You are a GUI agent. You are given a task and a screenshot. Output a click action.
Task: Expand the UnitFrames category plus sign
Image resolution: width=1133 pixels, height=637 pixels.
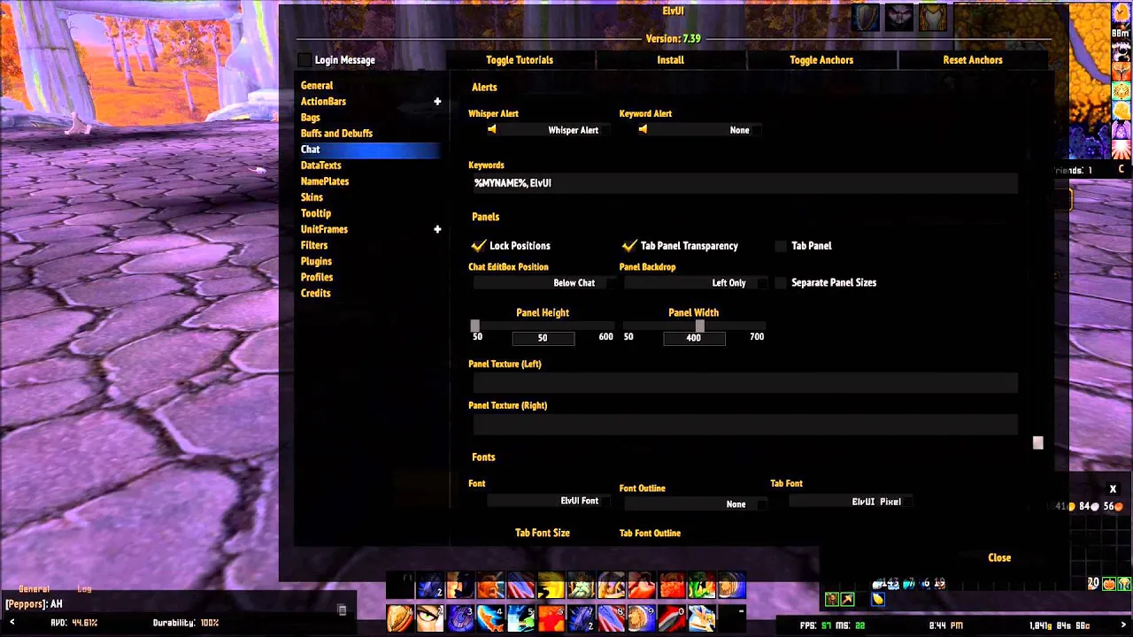click(x=437, y=229)
